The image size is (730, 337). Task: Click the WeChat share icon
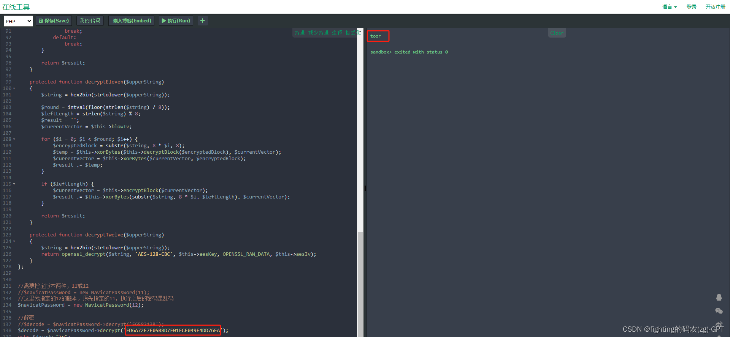pyautogui.click(x=719, y=311)
